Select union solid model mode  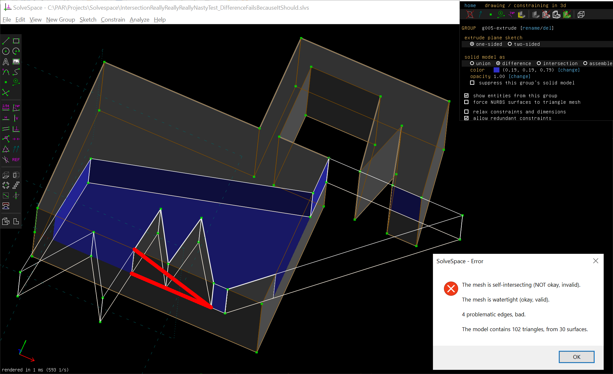point(480,63)
